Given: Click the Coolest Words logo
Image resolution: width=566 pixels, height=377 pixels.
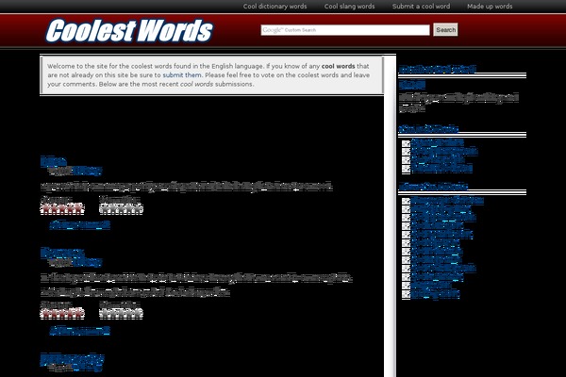Looking at the screenshot, I should click(x=129, y=30).
